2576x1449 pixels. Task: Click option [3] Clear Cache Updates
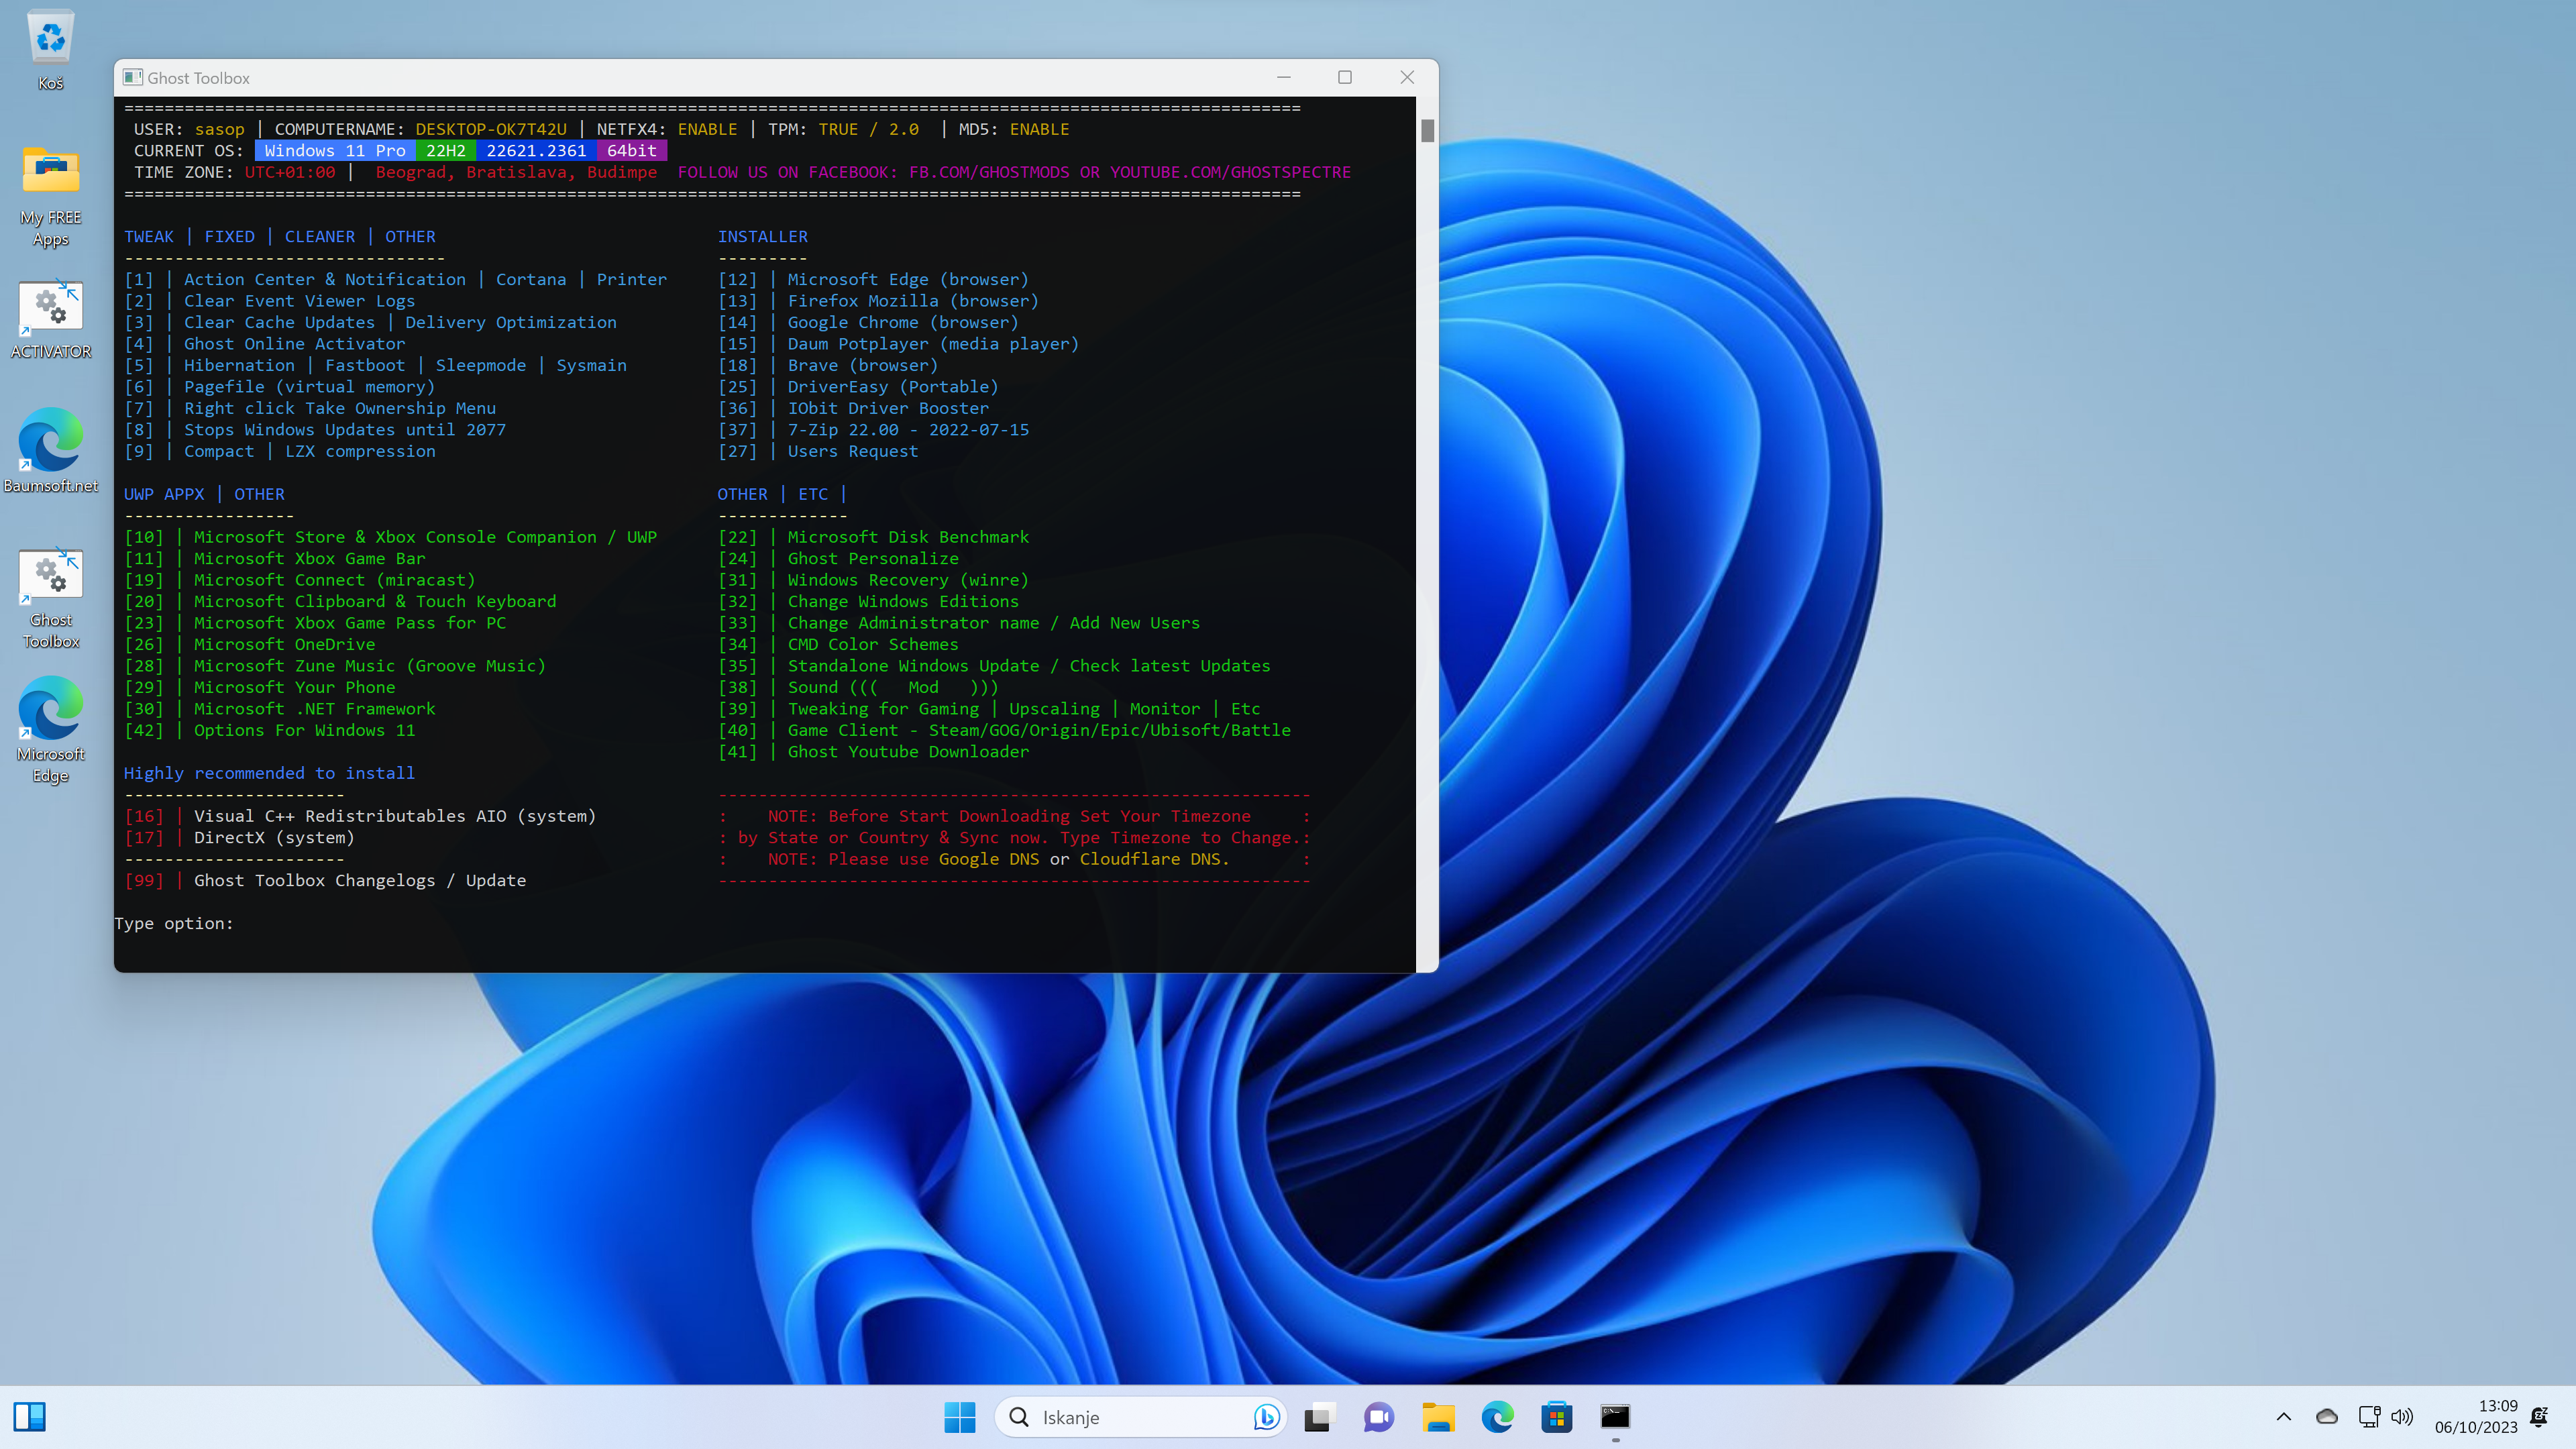[x=370, y=322]
